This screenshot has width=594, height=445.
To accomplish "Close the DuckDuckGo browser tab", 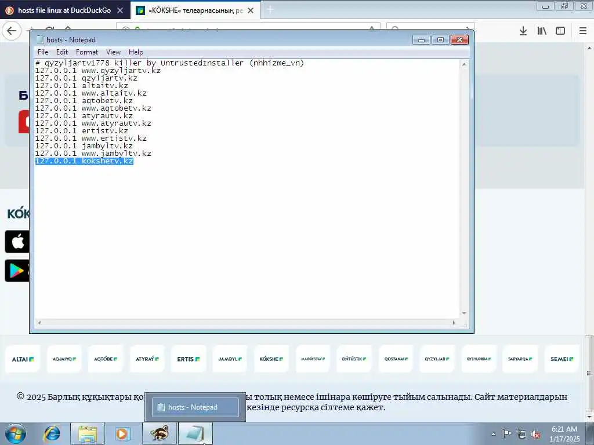I will [120, 10].
